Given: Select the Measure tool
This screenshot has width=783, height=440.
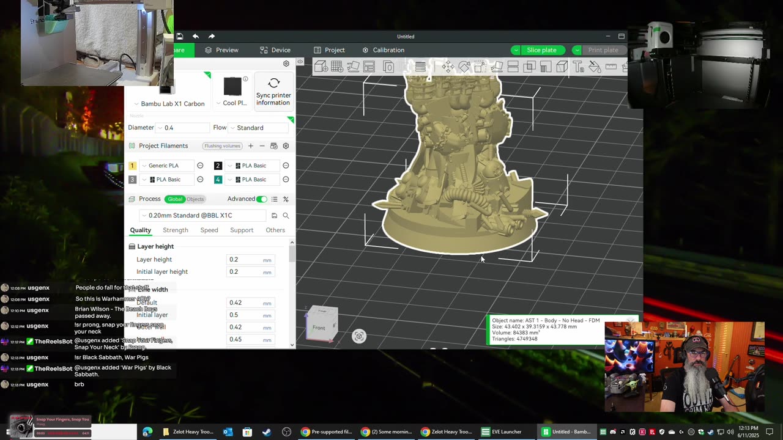Looking at the screenshot, I should click(x=611, y=67).
